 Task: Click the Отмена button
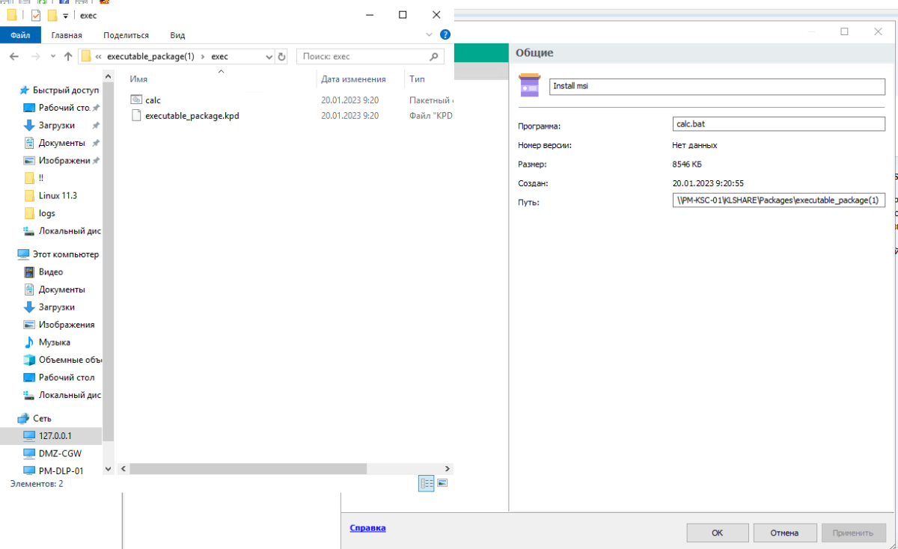point(784,533)
